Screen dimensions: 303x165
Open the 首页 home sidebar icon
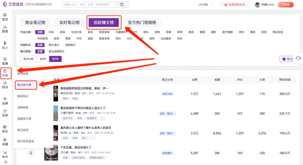tap(5, 17)
